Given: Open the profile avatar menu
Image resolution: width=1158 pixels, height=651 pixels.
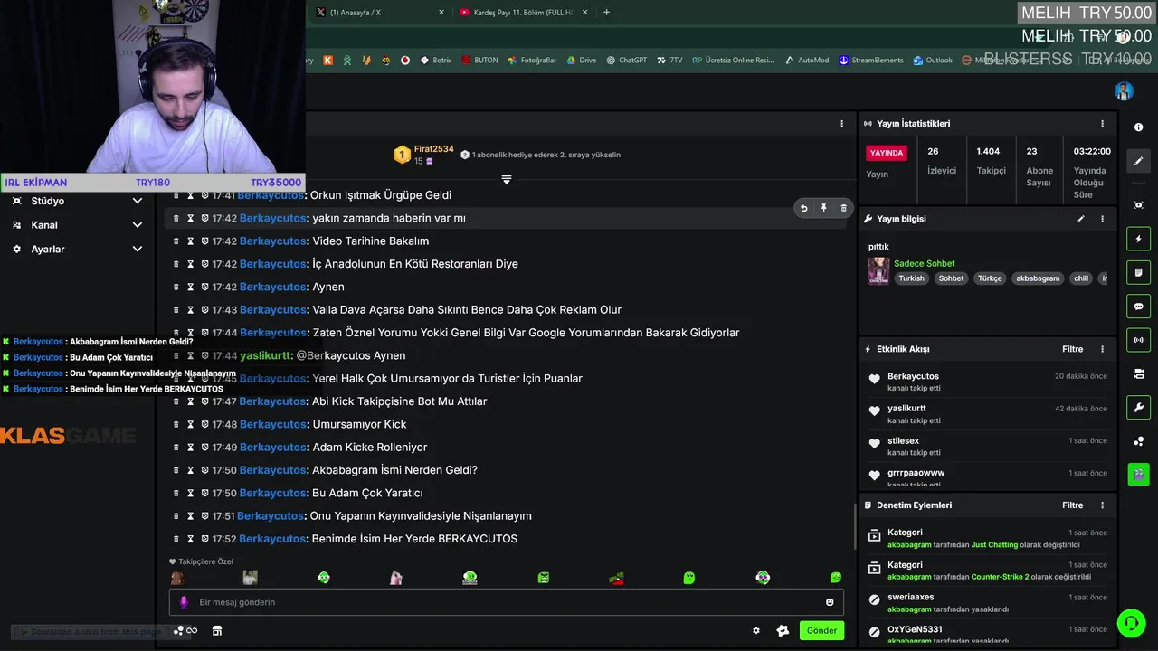Looking at the screenshot, I should pyautogui.click(x=1124, y=91).
